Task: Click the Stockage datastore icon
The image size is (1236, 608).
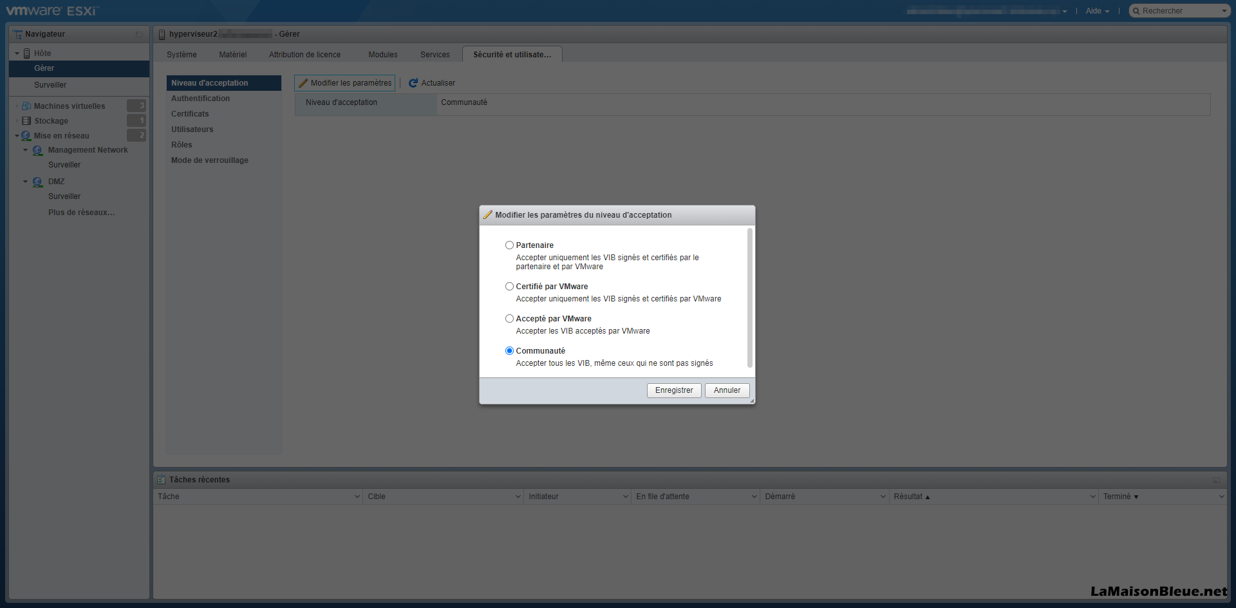Action: pyautogui.click(x=26, y=121)
